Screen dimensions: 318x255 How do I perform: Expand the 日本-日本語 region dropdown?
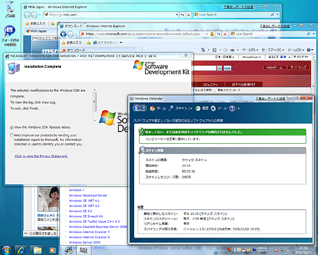coord(224,57)
